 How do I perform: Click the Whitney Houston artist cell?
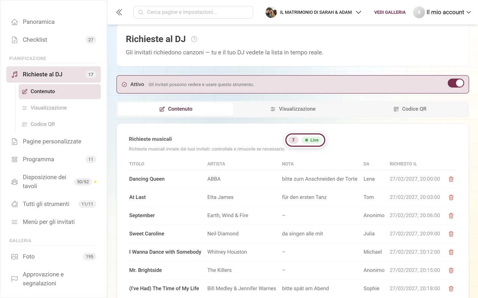tap(227, 252)
